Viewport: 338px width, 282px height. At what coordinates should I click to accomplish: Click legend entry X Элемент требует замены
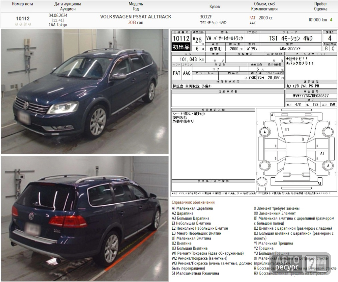coord(276,208)
